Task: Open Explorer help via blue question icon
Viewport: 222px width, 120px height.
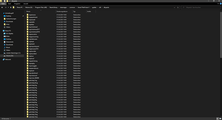Action: 221,4
